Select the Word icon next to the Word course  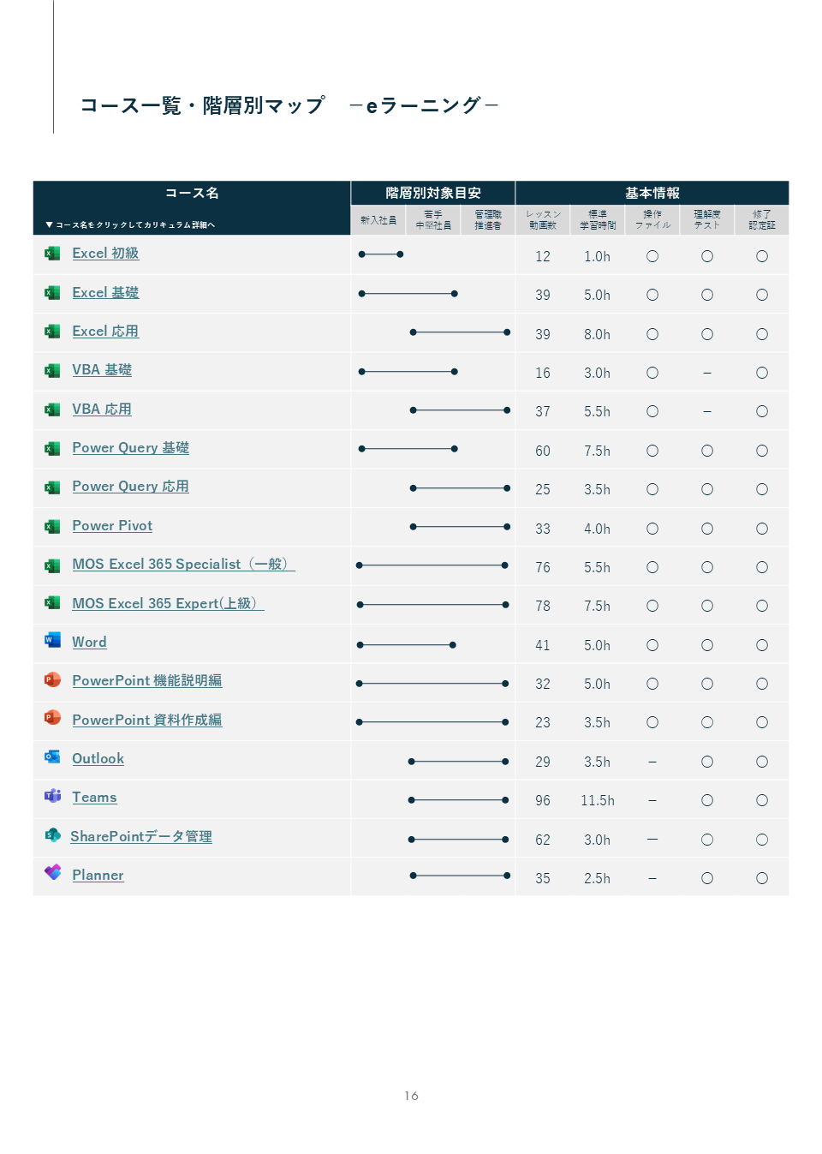(x=52, y=642)
